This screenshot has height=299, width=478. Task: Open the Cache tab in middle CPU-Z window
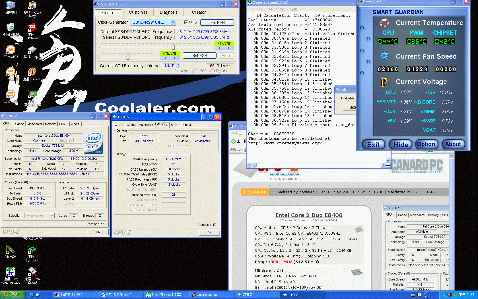131,125
